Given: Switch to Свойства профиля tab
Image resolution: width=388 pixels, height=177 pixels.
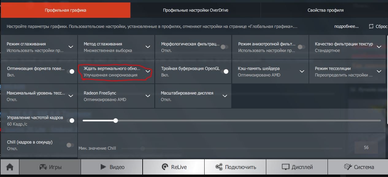Looking at the screenshot, I should tap(325, 10).
